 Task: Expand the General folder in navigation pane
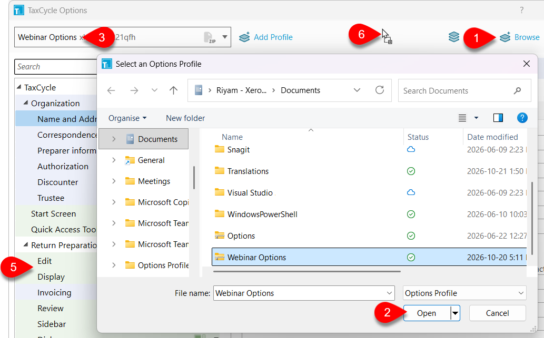point(114,160)
